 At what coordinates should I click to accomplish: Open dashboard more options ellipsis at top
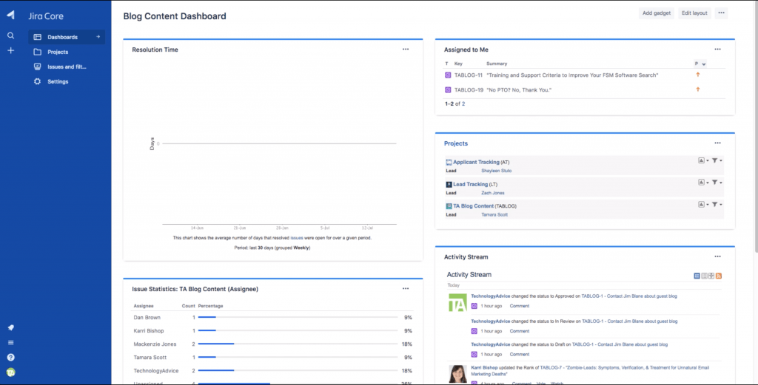click(x=721, y=13)
